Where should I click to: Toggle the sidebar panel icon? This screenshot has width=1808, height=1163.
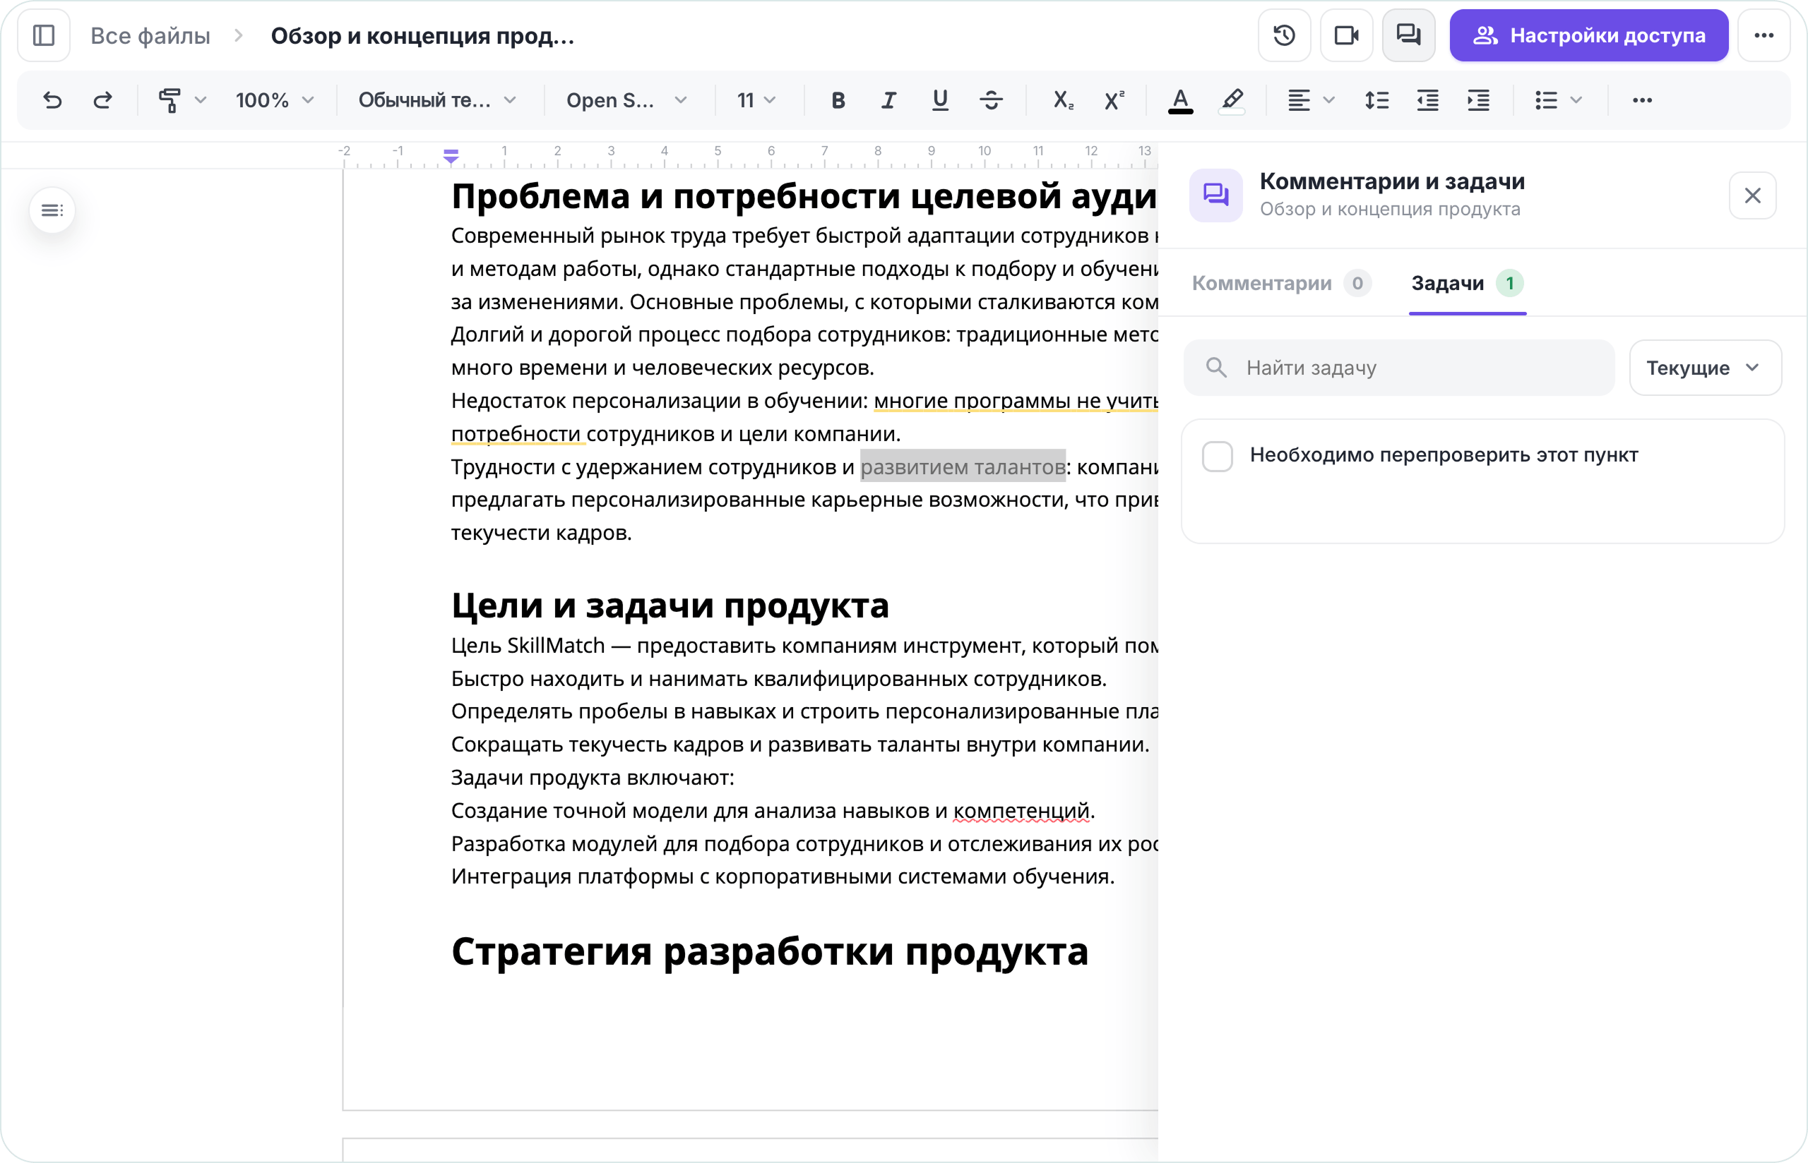pyautogui.click(x=44, y=35)
